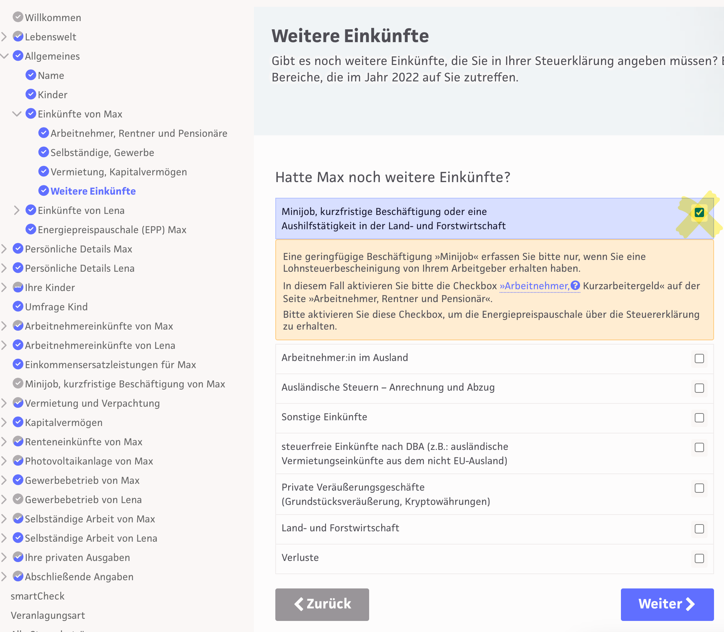Go to Selbständige, Gewerbe page
Viewport: 724px width, 632px height.
tap(102, 152)
